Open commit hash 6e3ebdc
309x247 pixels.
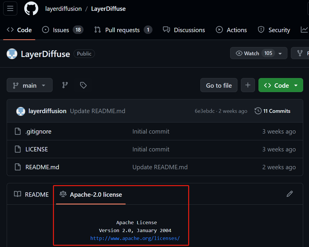[204, 111]
